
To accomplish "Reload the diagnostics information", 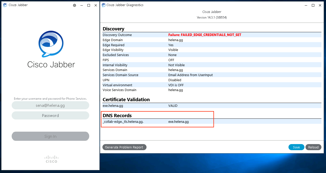I will (x=313, y=147).
